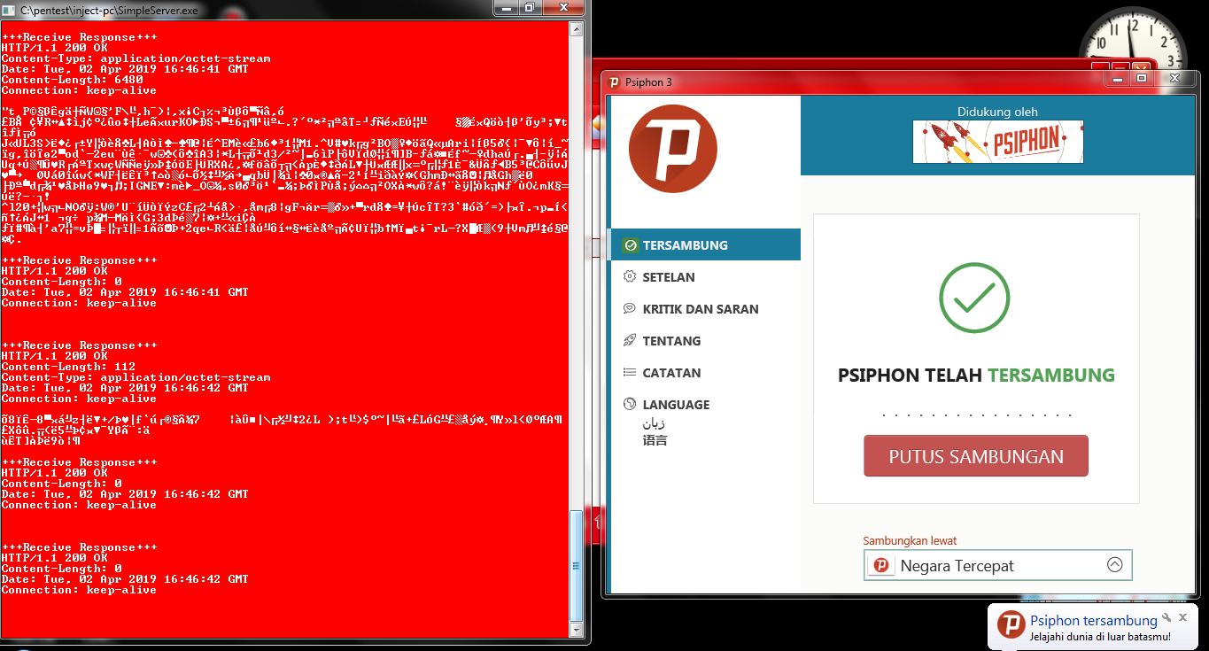Open notification options via wrench icon
This screenshot has width=1209, height=651.
(x=1167, y=617)
